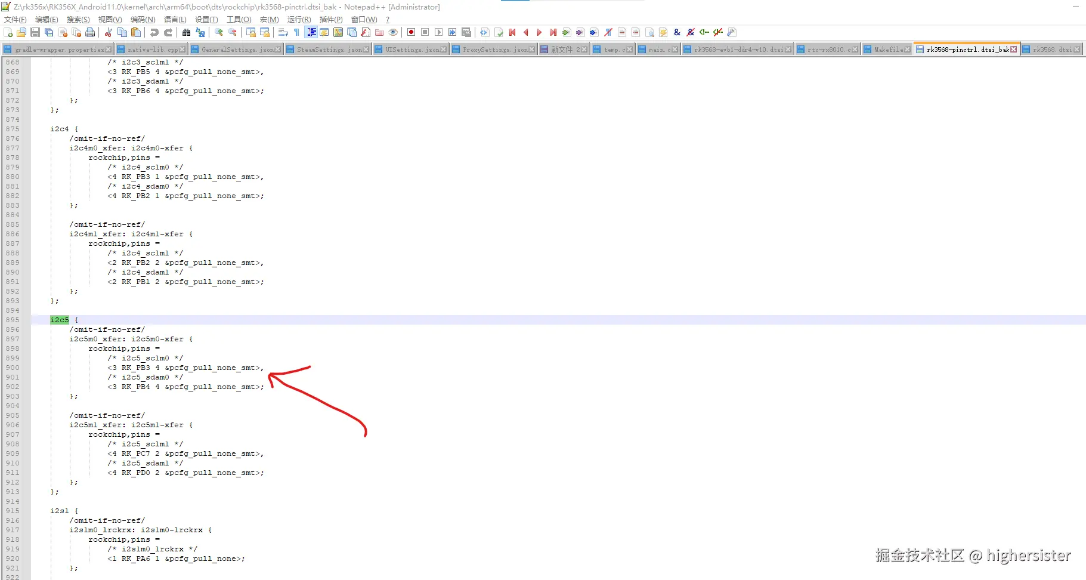This screenshot has height=580, width=1086.
Task: Open the 设置(T) menu
Action: tap(206, 20)
